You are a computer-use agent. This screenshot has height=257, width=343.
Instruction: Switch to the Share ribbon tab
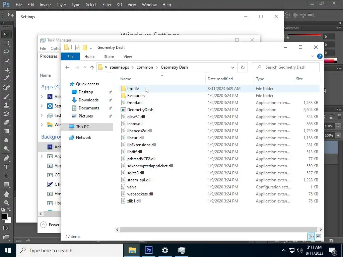click(x=109, y=57)
